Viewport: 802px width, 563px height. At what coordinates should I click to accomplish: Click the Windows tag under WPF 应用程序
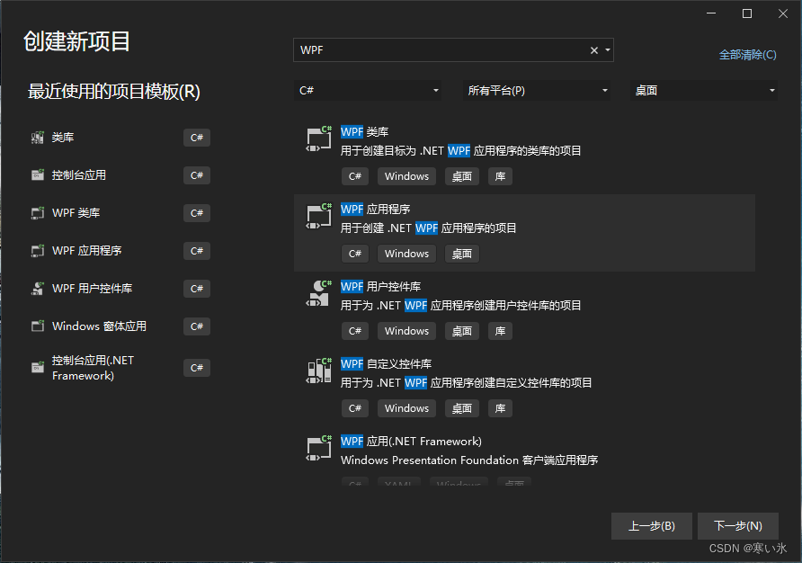coord(406,254)
